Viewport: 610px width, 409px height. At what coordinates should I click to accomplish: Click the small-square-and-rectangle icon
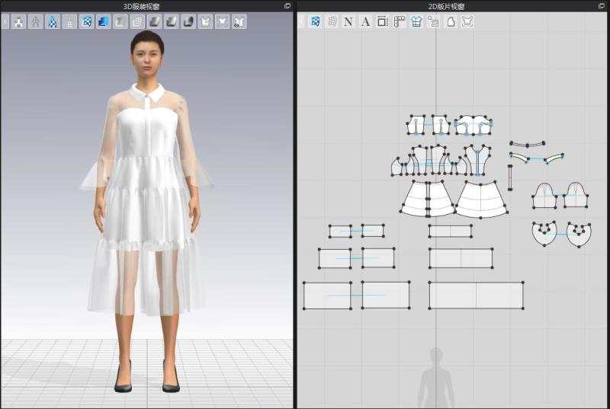433,21
